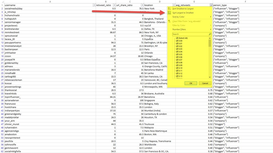The width and height of the screenshot is (273, 153).
Task: Click the Sort Largest to Smallest Z-A icon
Action: pyautogui.click(x=169, y=13)
